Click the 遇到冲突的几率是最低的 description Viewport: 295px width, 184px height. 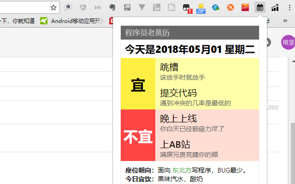(195, 103)
